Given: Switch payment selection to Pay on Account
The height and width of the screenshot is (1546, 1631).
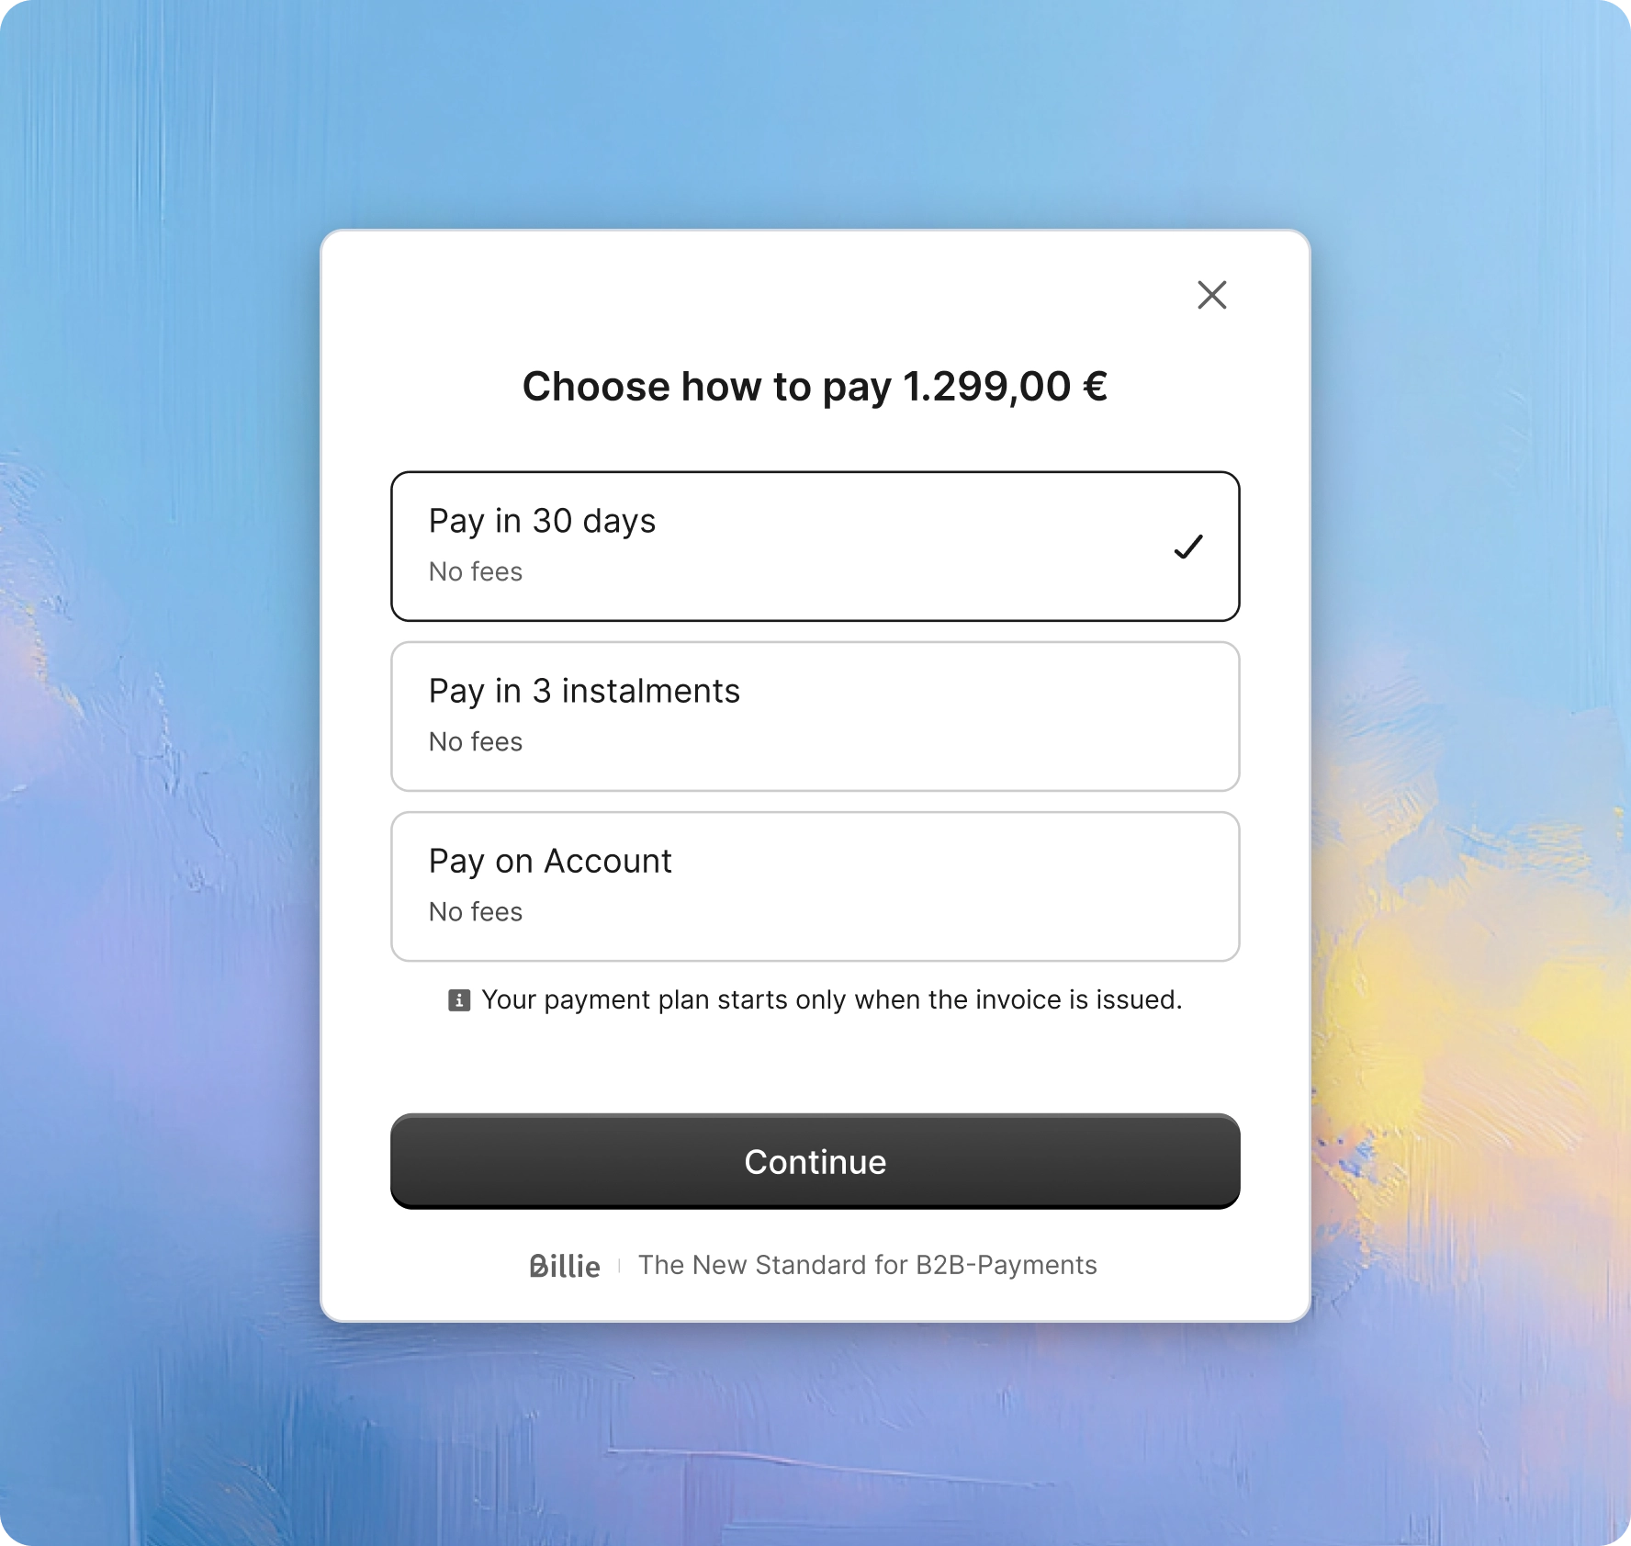Looking at the screenshot, I should coord(815,885).
